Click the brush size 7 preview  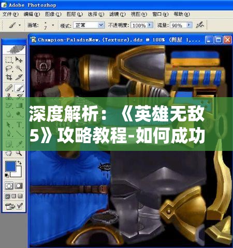pyautogui.click(x=45, y=25)
